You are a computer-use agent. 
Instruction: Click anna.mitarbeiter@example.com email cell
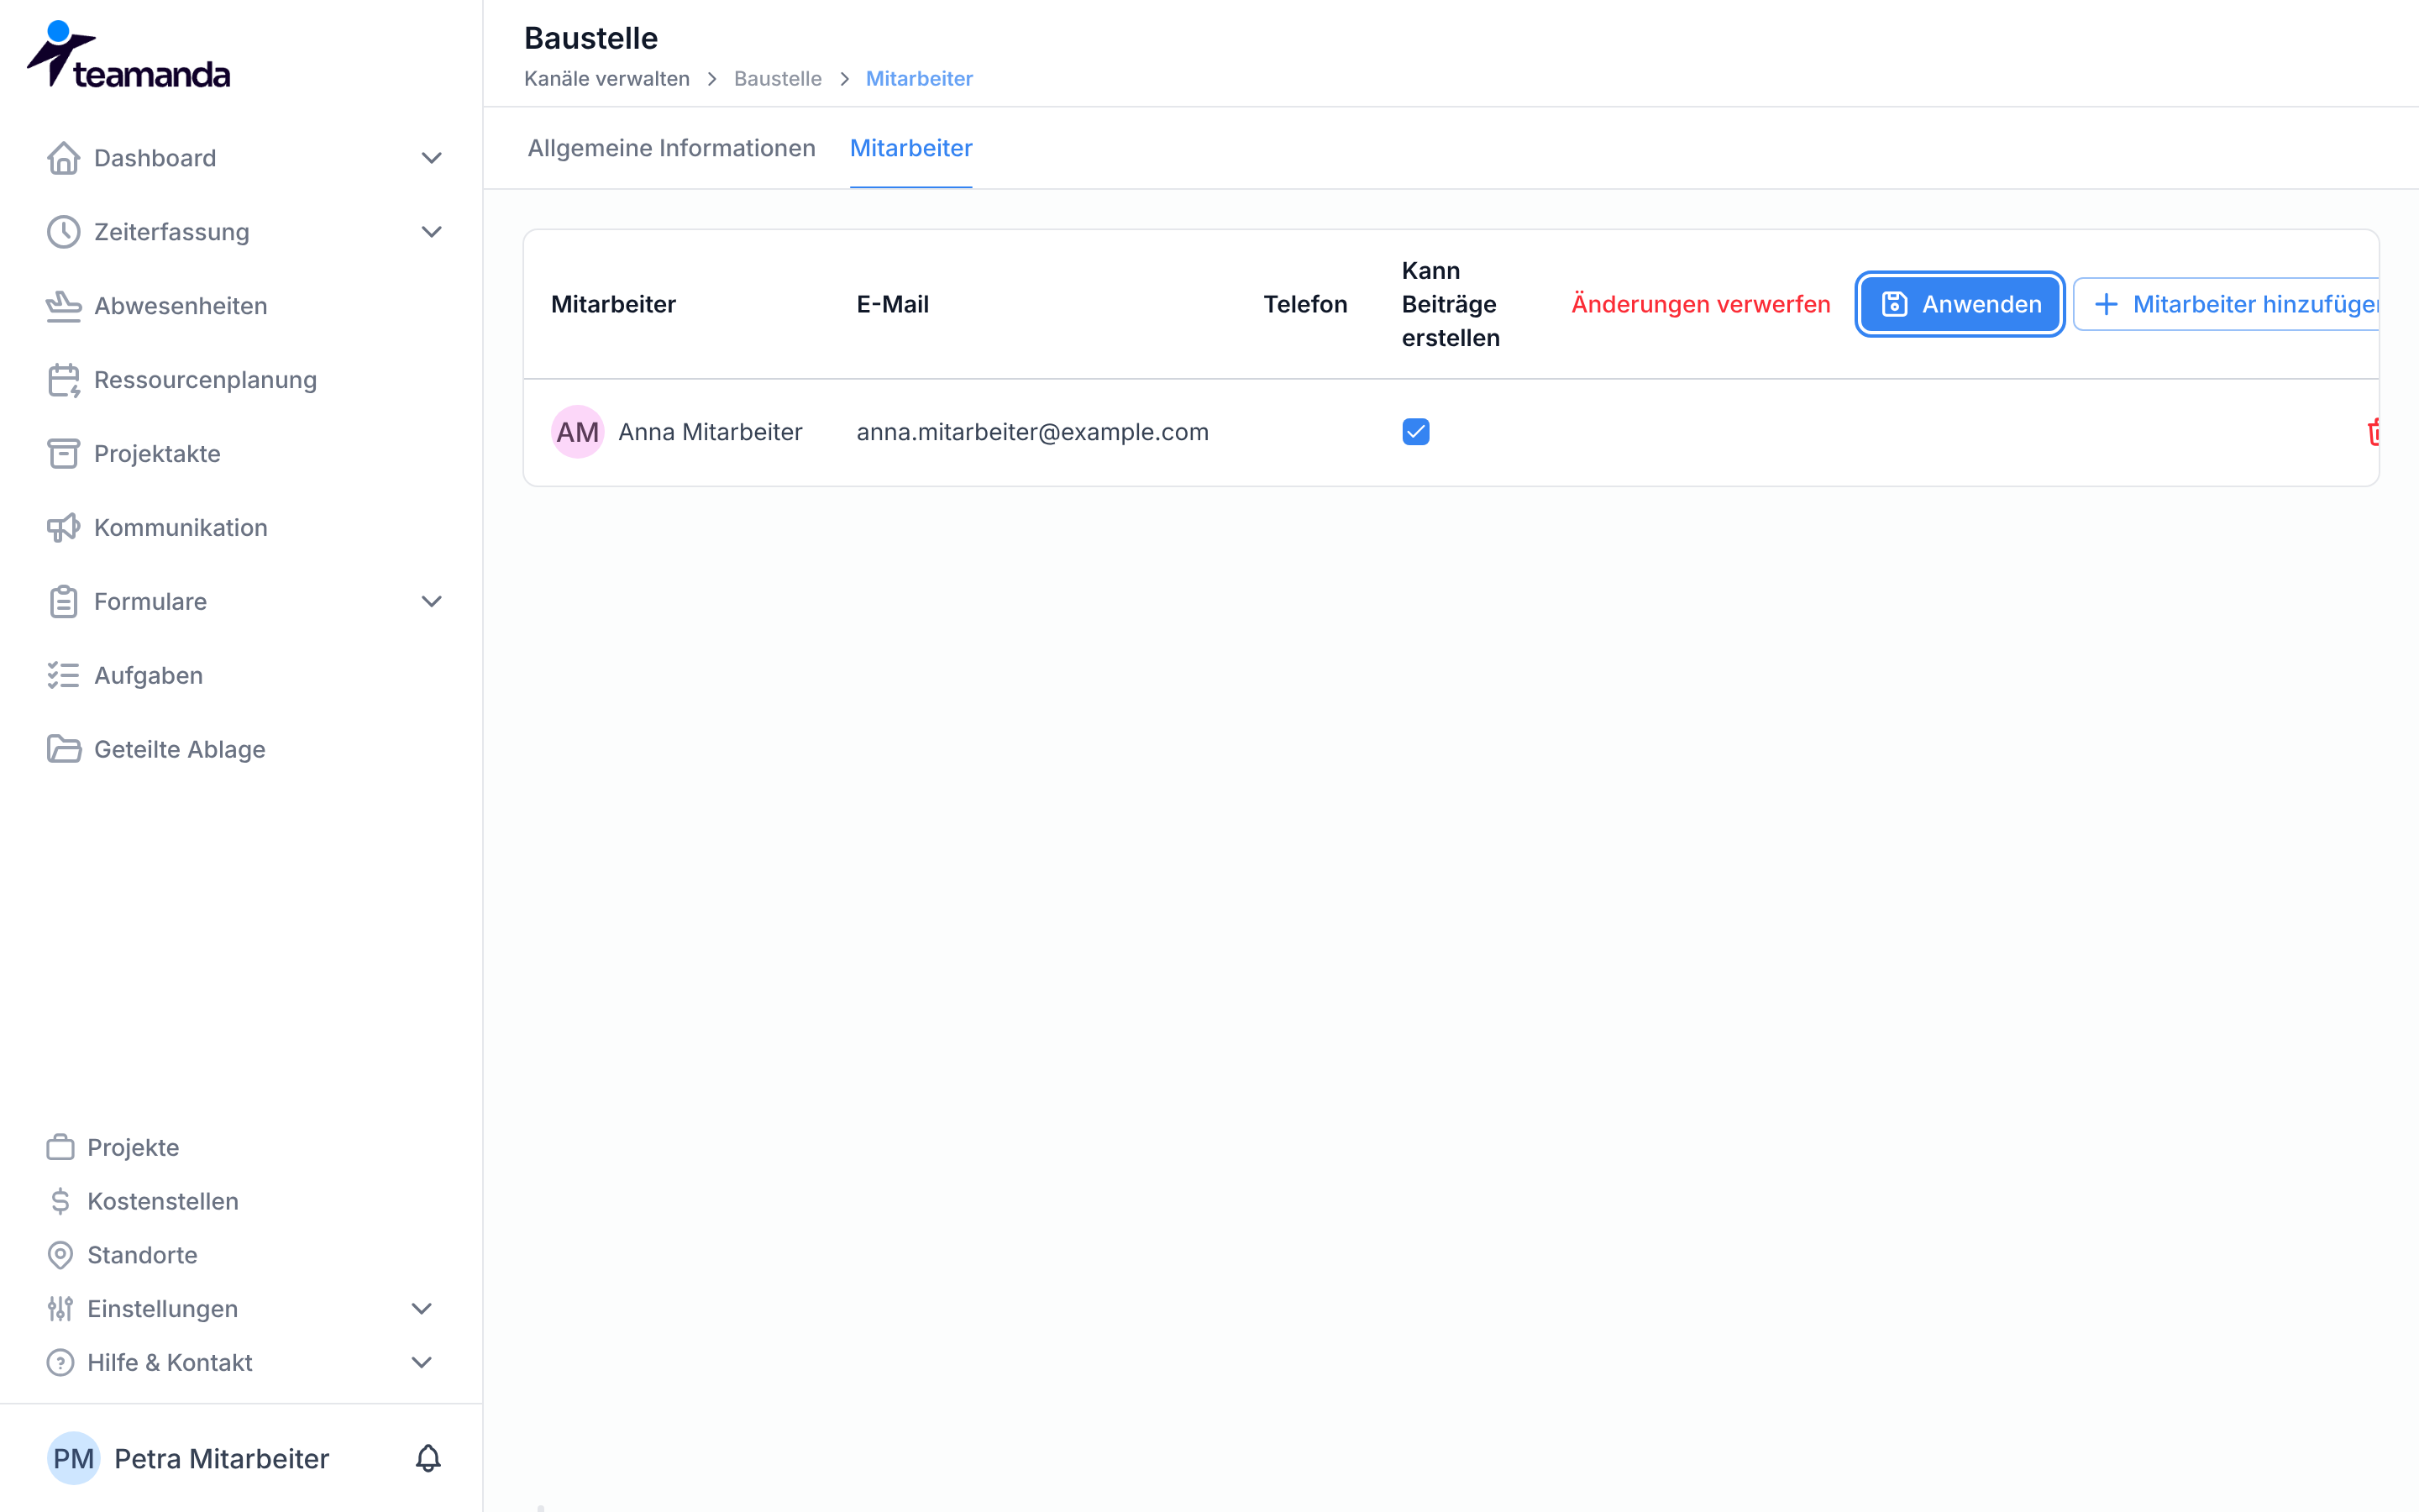(x=1032, y=432)
